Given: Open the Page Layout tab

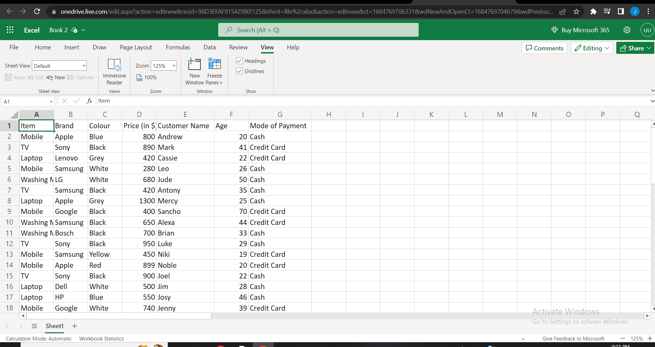Looking at the screenshot, I should [x=136, y=47].
